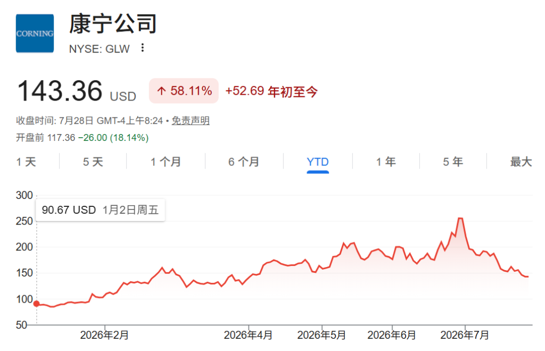Switch to the 1 年 range tab

(386, 162)
